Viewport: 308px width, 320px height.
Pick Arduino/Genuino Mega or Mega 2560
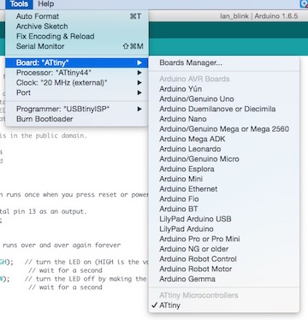point(224,129)
